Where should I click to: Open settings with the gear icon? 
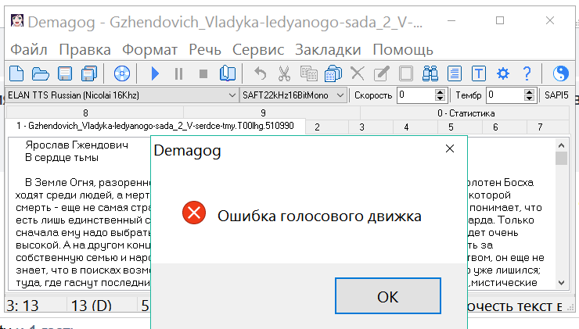503,73
